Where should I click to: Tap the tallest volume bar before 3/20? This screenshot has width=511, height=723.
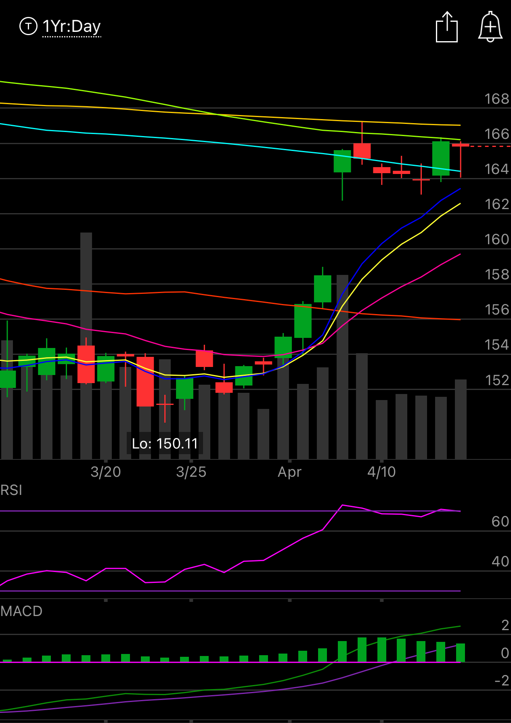point(86,346)
